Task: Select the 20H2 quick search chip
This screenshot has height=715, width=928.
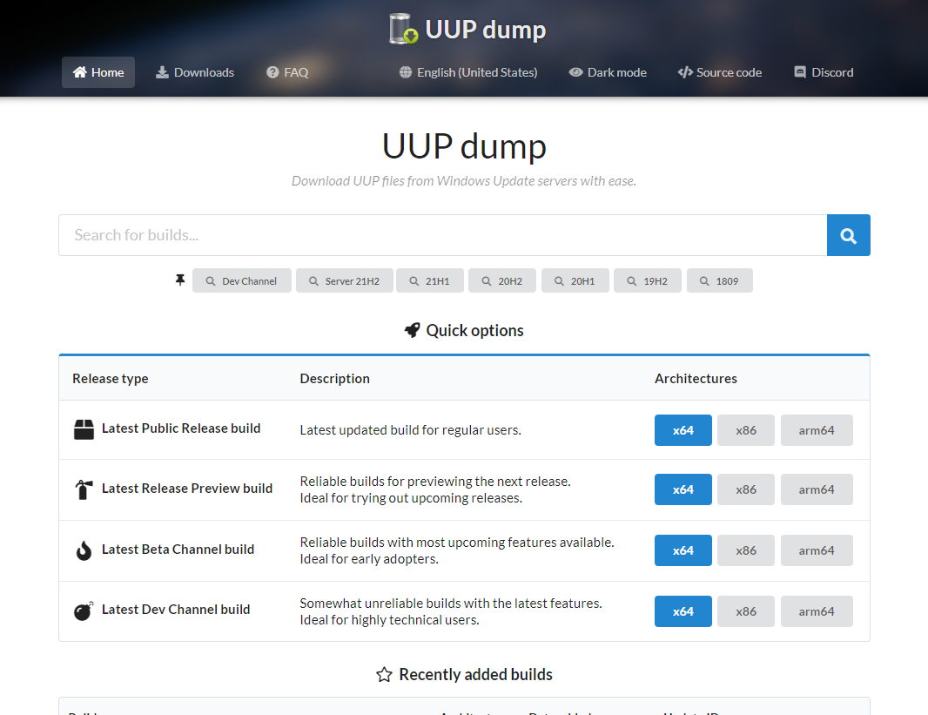Action: click(x=502, y=280)
